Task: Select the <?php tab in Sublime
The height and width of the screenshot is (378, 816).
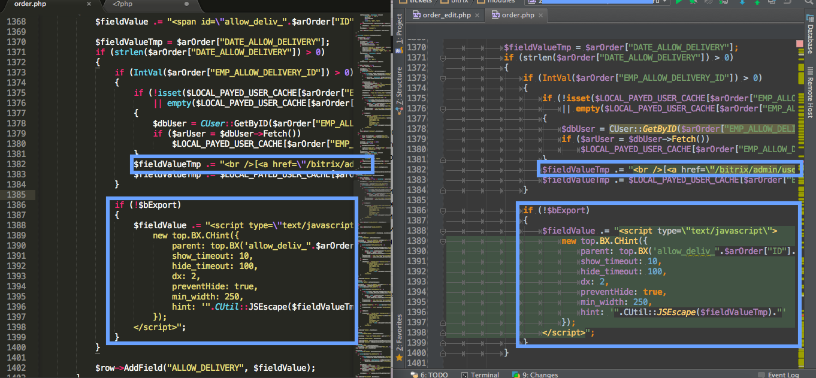Action: click(123, 4)
